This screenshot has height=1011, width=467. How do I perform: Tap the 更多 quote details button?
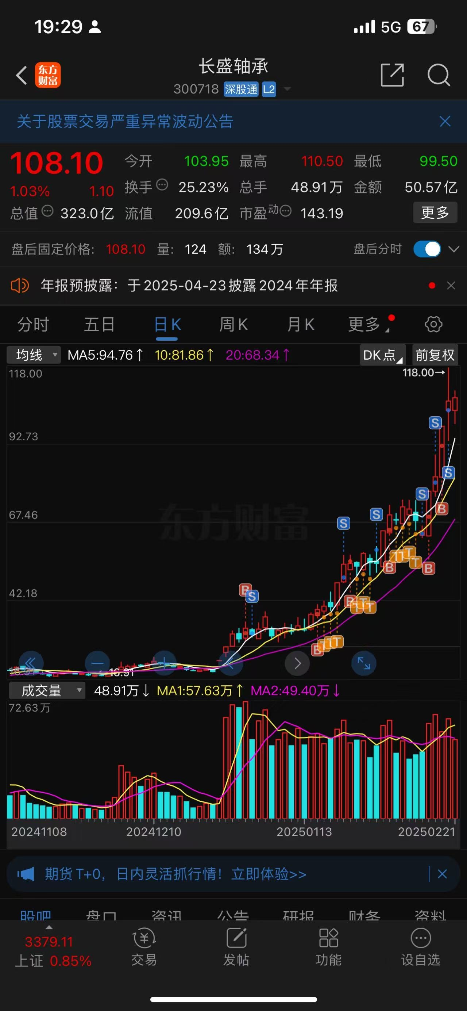tap(435, 213)
